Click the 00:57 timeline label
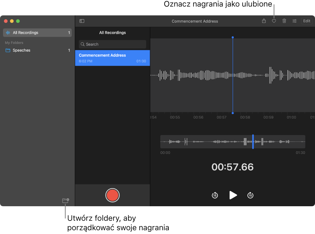 pos(222,117)
